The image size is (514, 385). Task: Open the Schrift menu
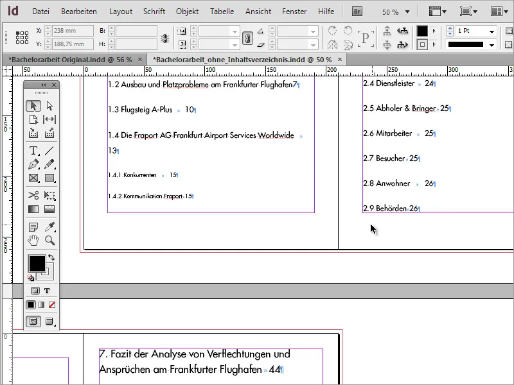click(x=154, y=12)
